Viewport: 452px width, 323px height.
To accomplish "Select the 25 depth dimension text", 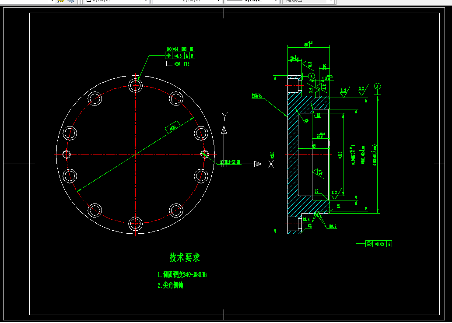I will tap(321, 135).
